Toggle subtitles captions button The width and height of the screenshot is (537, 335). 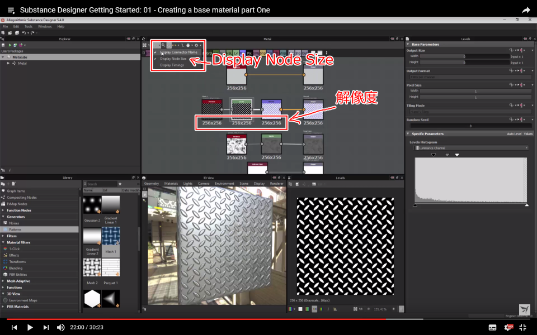[x=492, y=328]
